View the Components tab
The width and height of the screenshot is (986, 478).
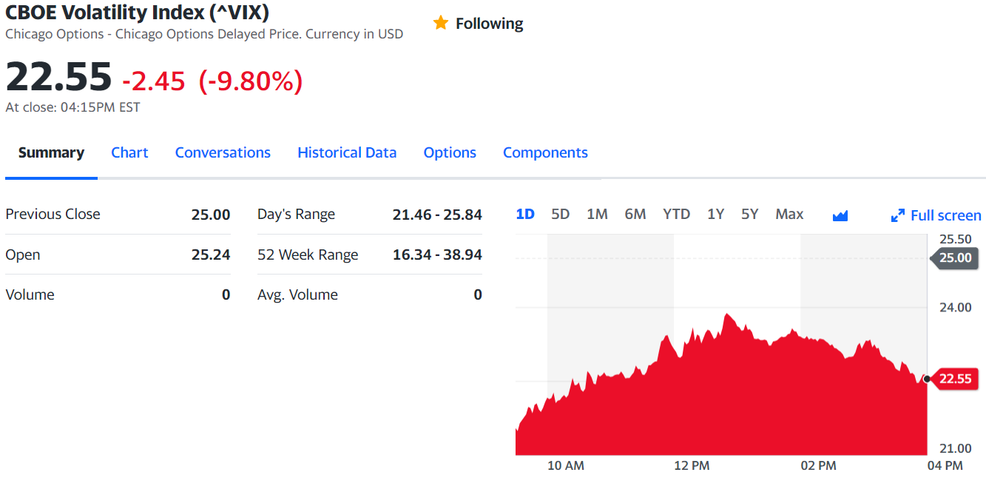click(545, 152)
